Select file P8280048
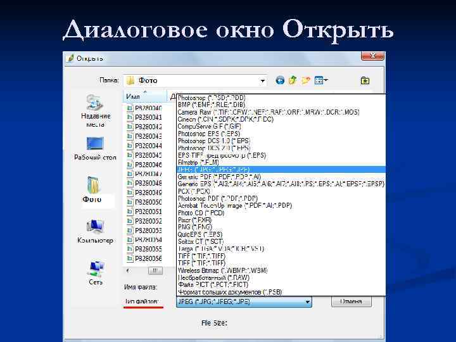This screenshot has height=342, width=456. coord(144,184)
